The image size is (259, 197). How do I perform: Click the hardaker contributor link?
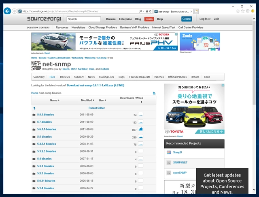click(83, 69)
